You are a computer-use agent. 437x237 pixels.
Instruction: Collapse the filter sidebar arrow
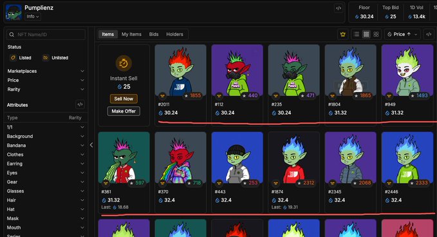[x=91, y=145]
